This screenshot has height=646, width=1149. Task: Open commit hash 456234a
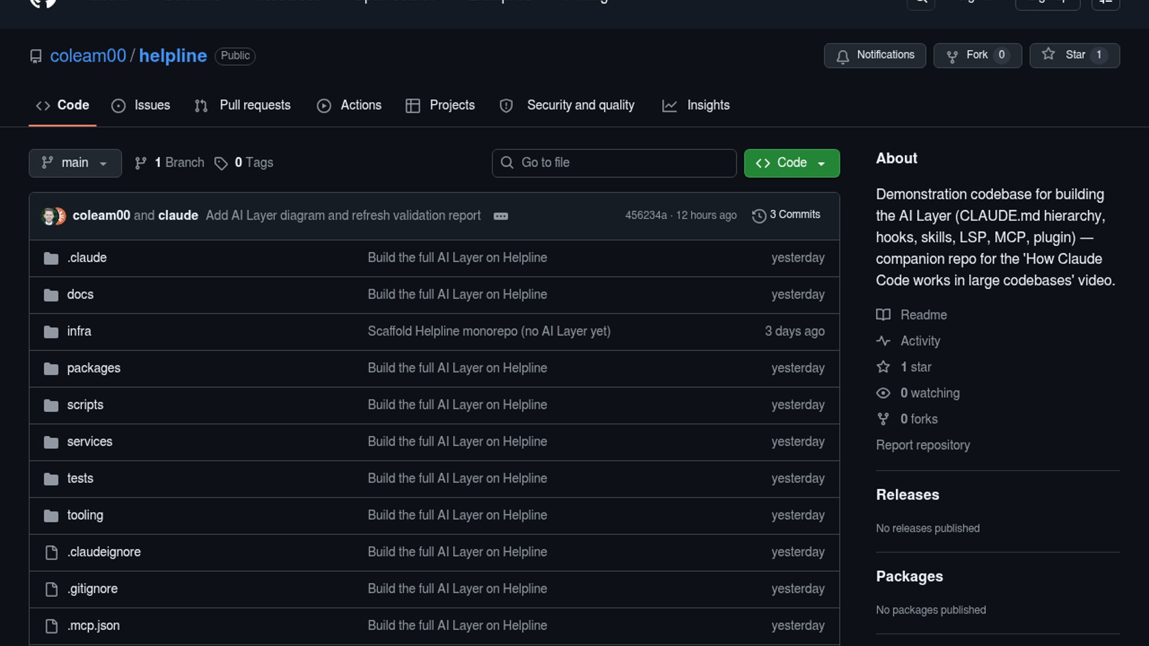pos(646,215)
